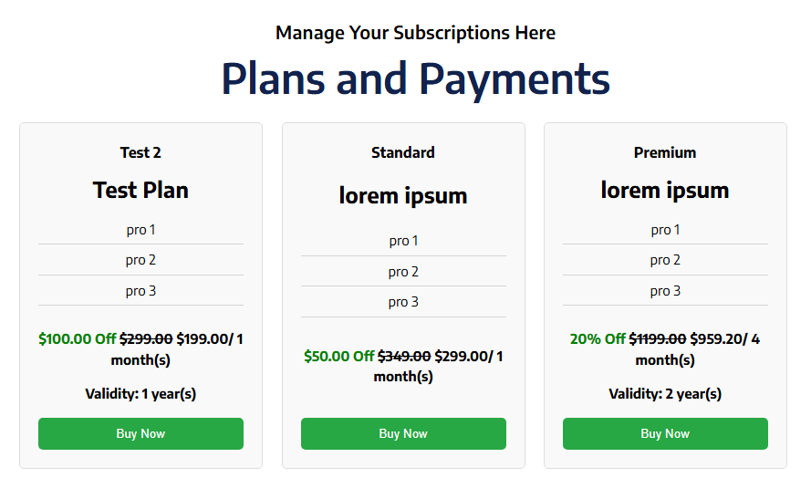
Task: Click the lorem ipsum title in the Standard card
Action: (403, 195)
